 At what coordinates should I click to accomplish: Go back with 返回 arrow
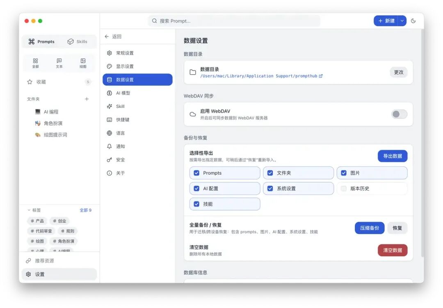tap(113, 37)
